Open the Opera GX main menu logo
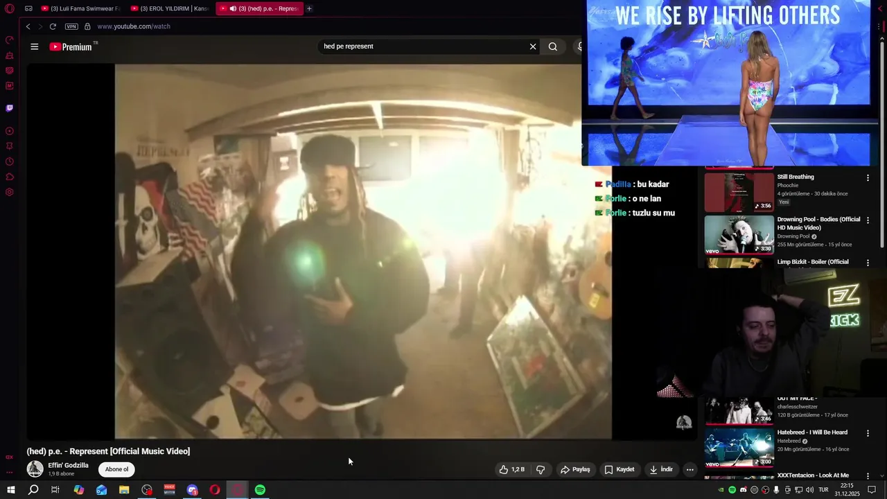This screenshot has height=499, width=887. pos(10,8)
